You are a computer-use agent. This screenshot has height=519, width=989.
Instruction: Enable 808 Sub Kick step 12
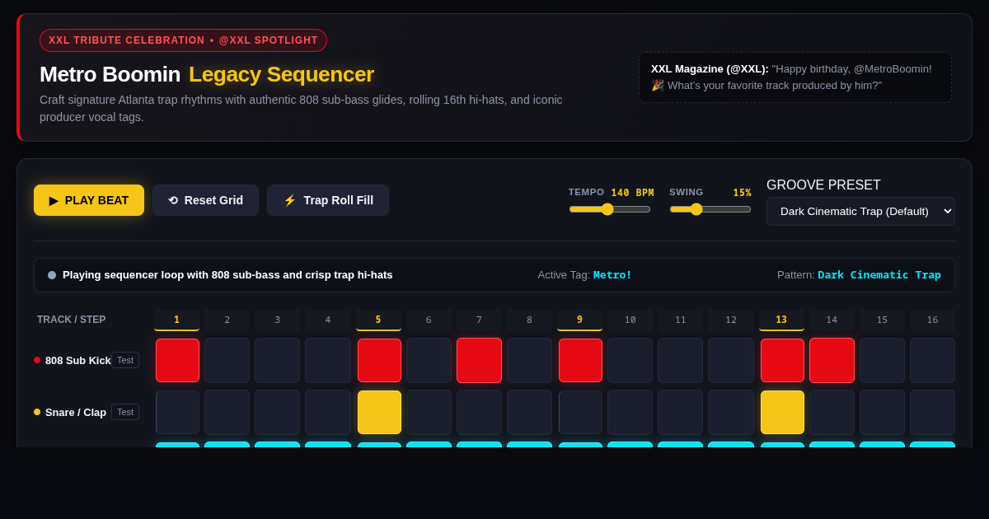click(x=731, y=360)
